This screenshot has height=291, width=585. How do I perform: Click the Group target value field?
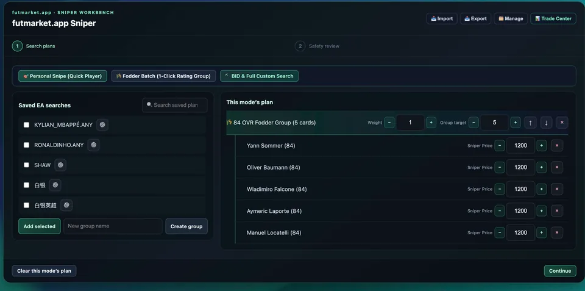(x=495, y=123)
